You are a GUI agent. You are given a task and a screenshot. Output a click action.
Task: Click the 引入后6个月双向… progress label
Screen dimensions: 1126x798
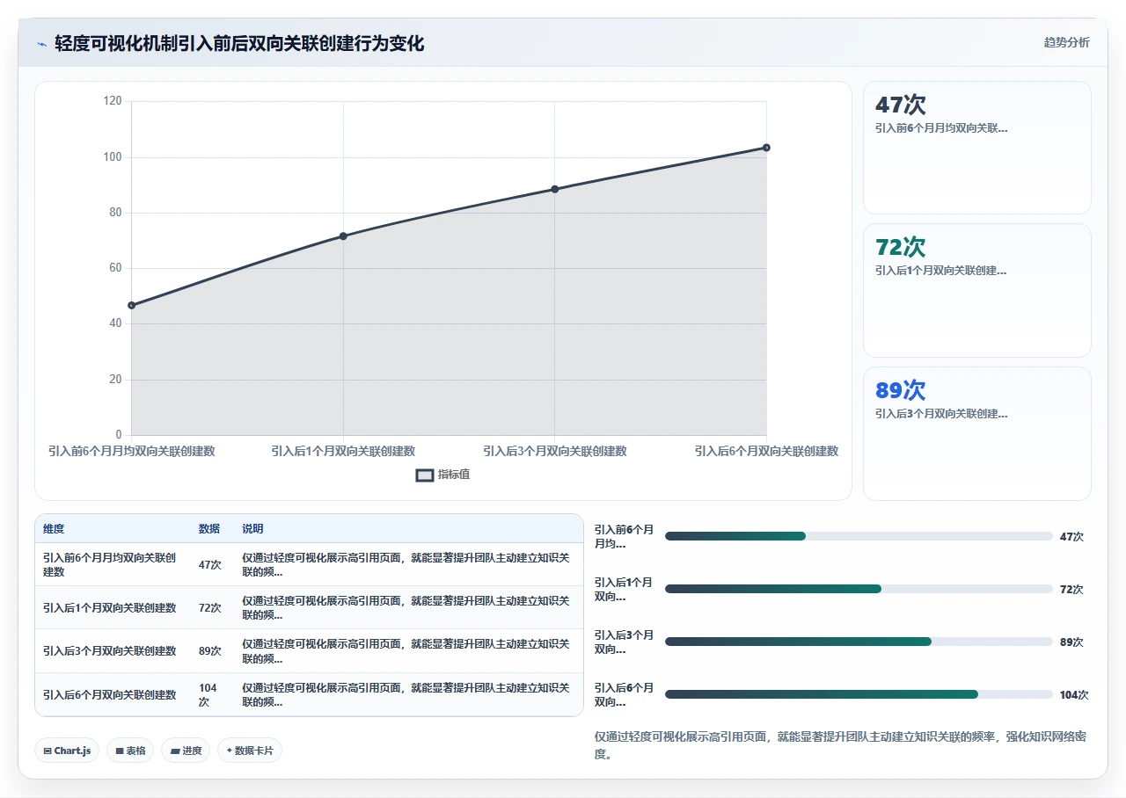point(625,694)
